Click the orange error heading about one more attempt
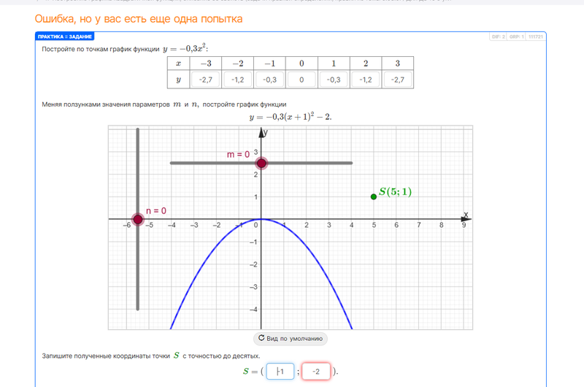This screenshot has height=387, width=584. 139,18
